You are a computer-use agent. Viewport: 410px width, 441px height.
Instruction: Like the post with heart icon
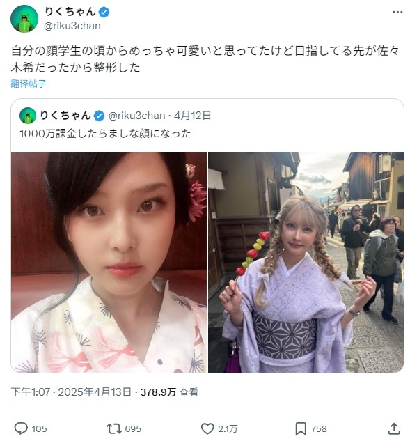(207, 428)
